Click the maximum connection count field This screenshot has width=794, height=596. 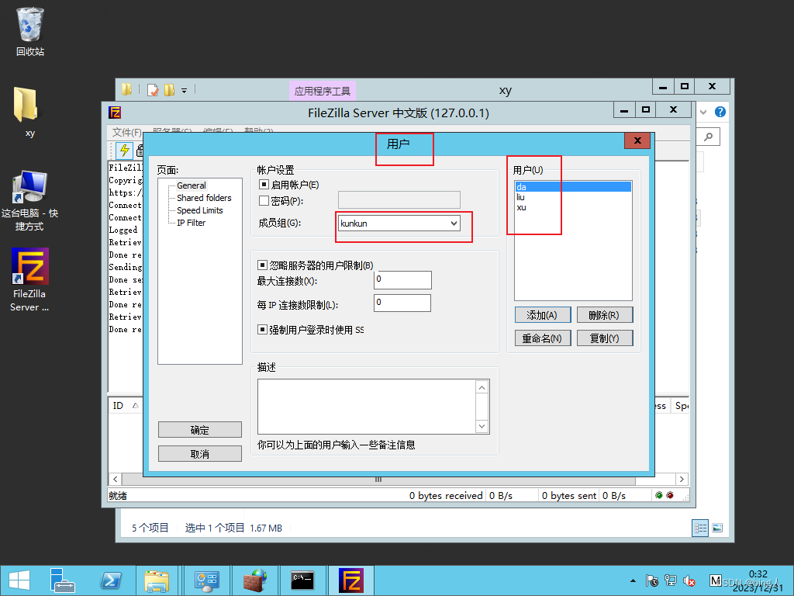click(402, 279)
